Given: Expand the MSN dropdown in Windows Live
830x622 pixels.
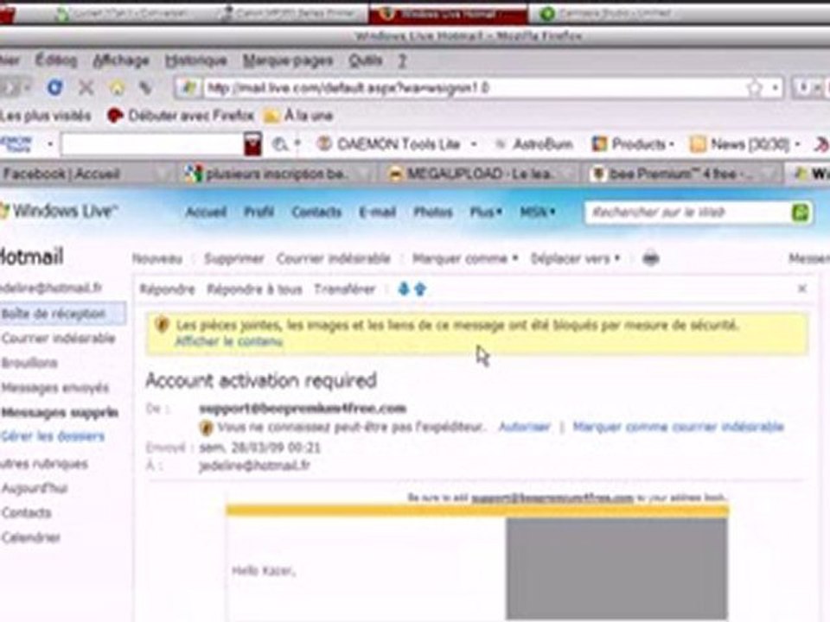Looking at the screenshot, I should click(537, 213).
